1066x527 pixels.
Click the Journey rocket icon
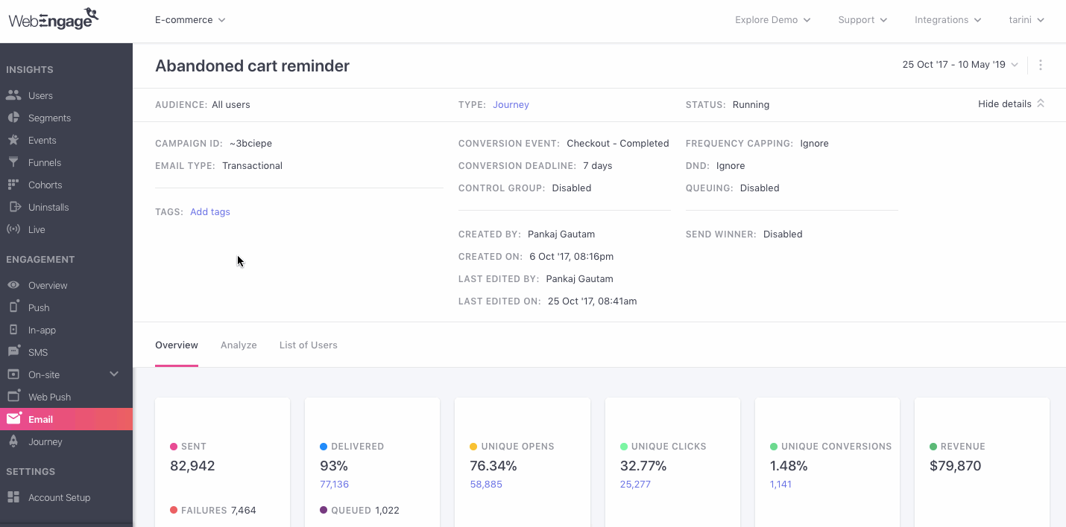[x=13, y=441]
